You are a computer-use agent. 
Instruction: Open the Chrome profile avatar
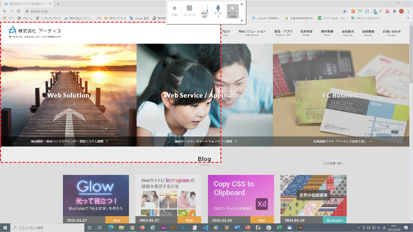click(x=401, y=12)
